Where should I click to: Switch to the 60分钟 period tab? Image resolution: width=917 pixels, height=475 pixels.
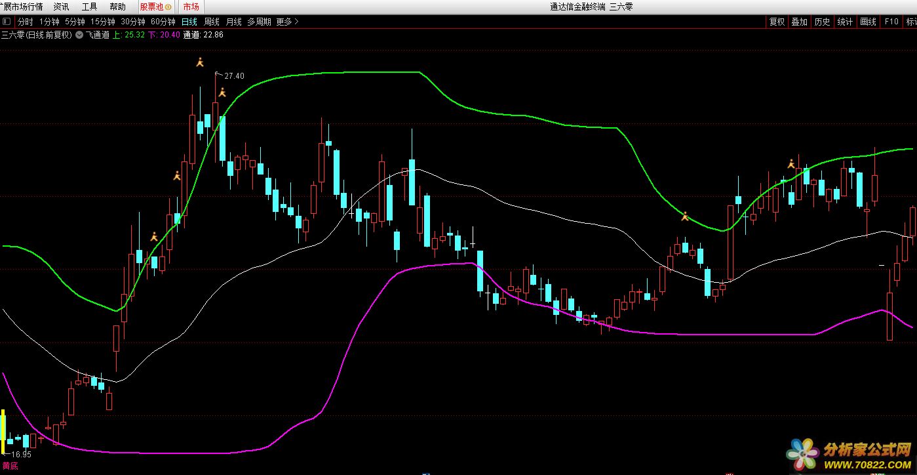tap(163, 22)
